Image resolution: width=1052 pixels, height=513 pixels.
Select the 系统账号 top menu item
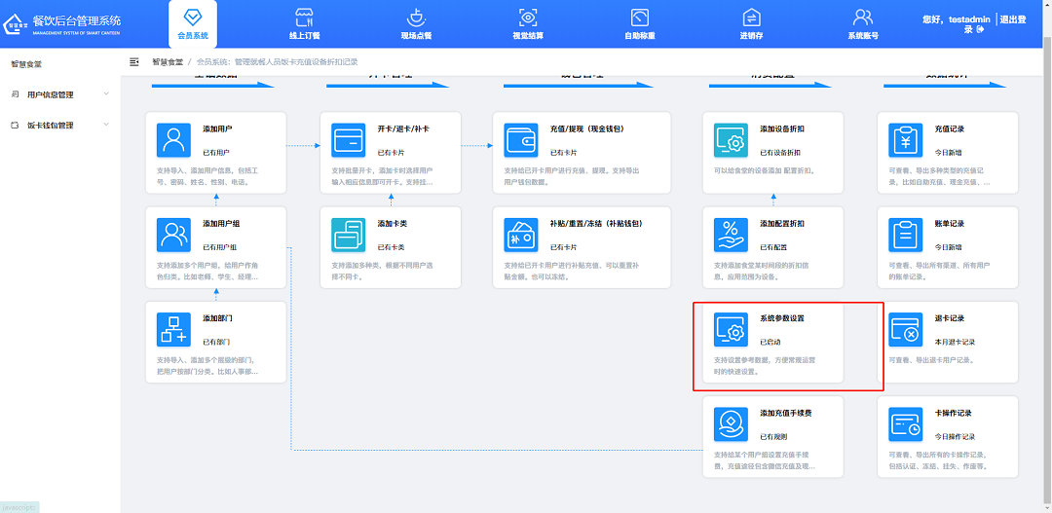[863, 24]
